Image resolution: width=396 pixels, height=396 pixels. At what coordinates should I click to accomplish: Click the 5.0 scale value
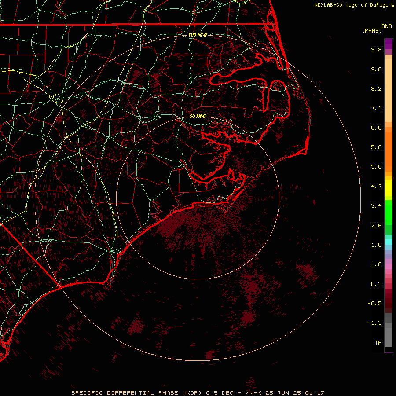click(x=376, y=167)
